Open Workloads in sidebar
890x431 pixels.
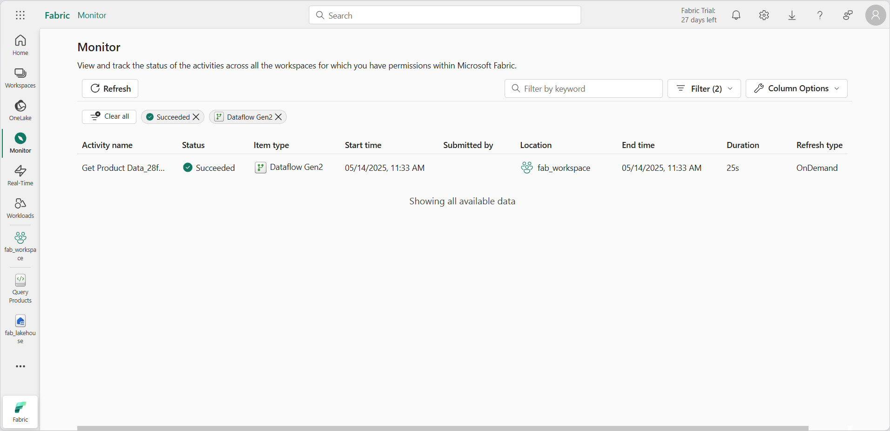(x=20, y=208)
